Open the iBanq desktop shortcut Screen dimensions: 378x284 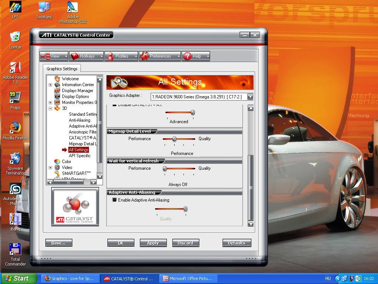(15, 222)
